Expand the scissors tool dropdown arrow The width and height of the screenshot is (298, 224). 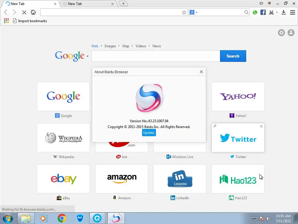click(x=277, y=12)
